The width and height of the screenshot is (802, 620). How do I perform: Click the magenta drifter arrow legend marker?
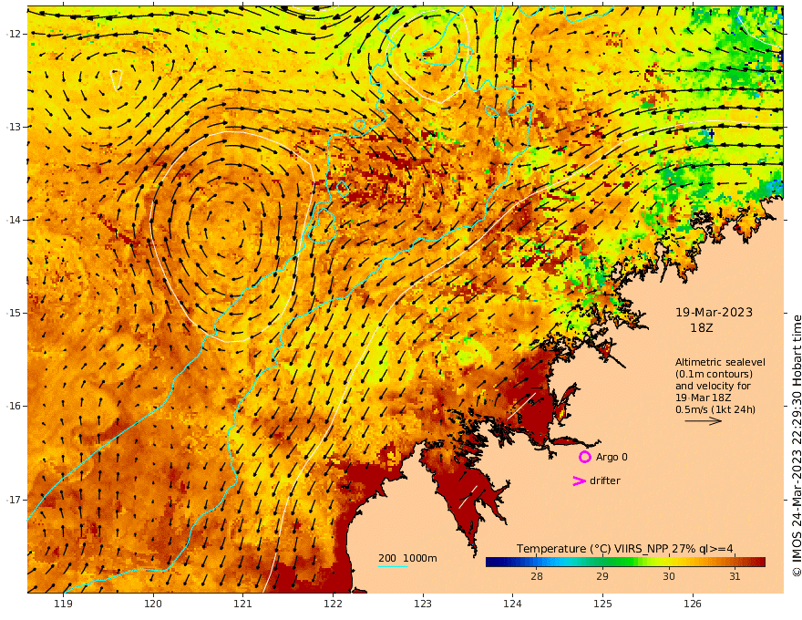[x=579, y=480]
